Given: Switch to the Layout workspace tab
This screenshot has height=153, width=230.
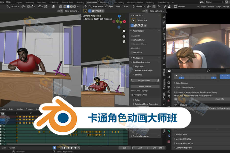Looking at the screenshot, I should coord(19,3).
